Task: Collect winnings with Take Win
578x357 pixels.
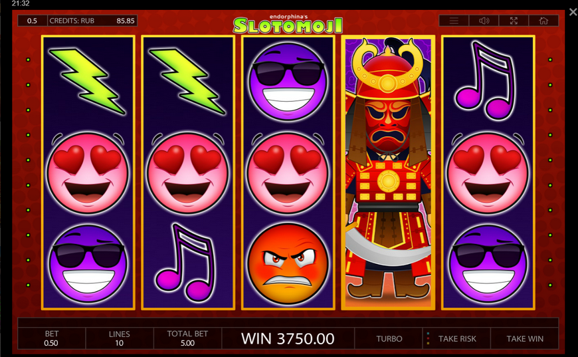Action: pos(525,338)
